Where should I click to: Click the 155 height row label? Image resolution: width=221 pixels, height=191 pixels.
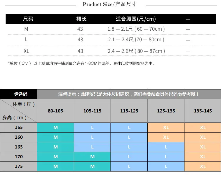(x=19, y=128)
